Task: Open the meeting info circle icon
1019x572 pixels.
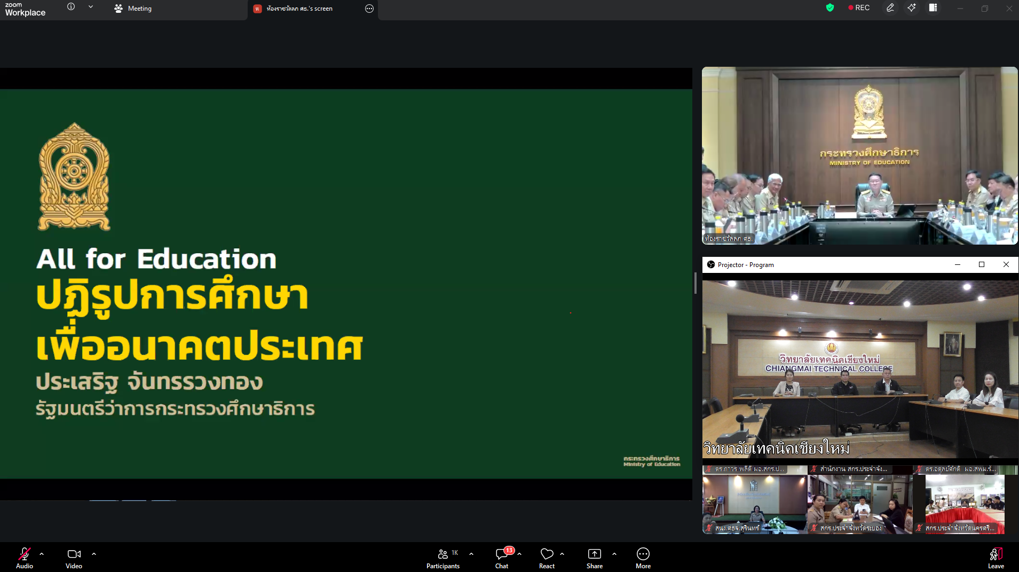Action: coord(71,7)
